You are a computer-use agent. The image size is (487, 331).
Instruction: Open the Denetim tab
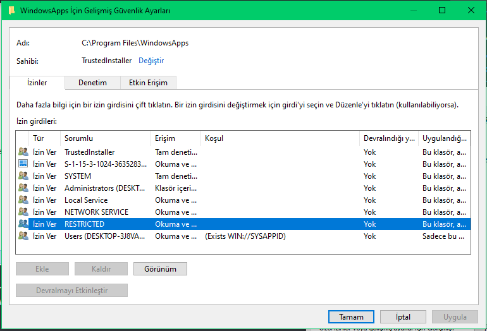pos(92,83)
